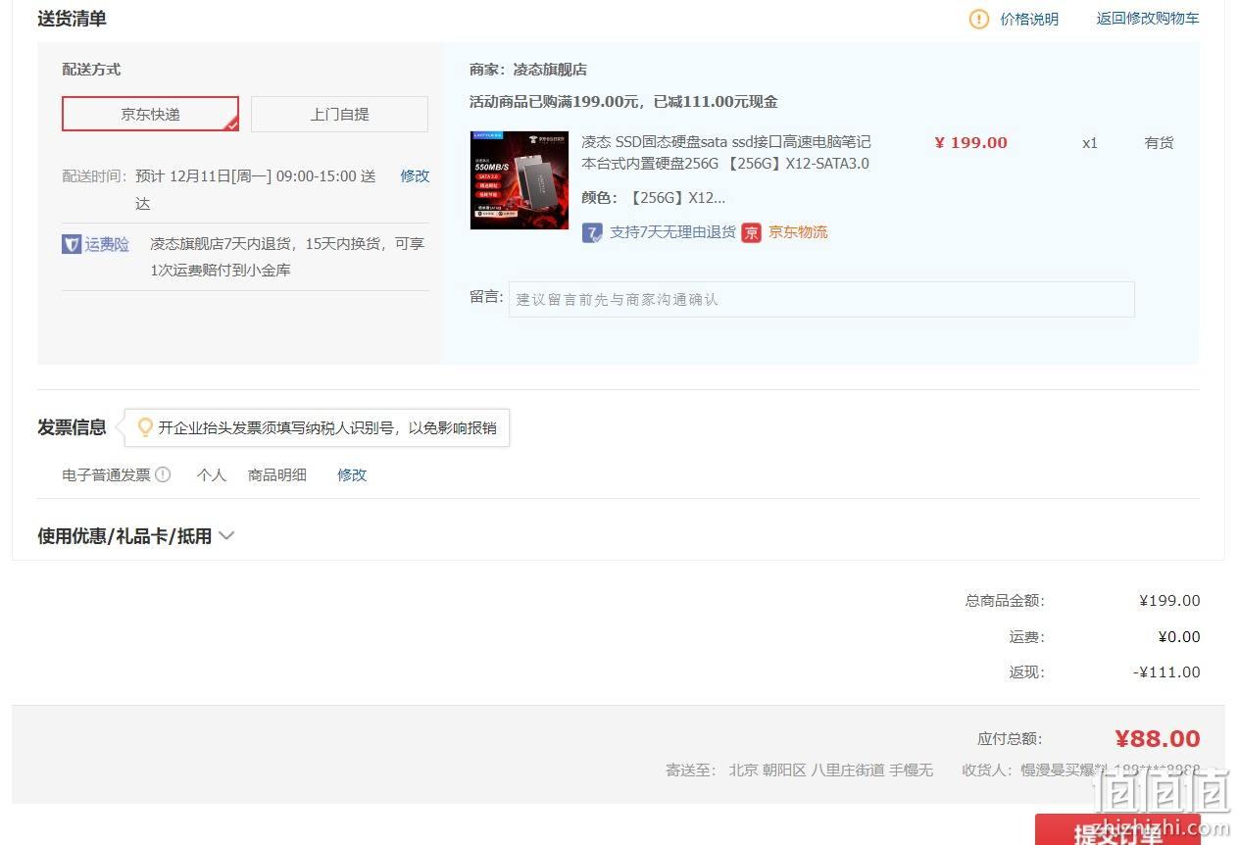The image size is (1239, 845).
Task: Click 商品明细 invoice content text
Action: (x=277, y=474)
